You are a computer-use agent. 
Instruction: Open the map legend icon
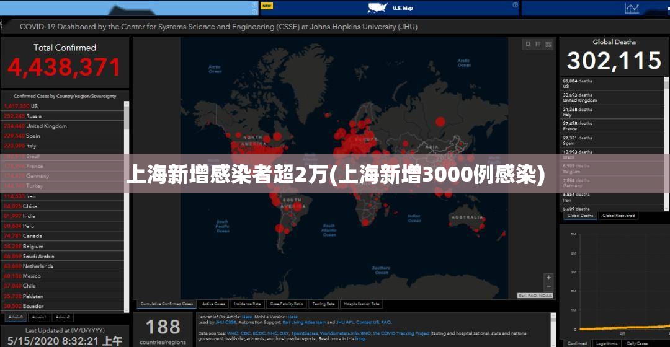pos(538,45)
